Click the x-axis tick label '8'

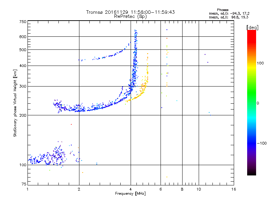point(182,189)
